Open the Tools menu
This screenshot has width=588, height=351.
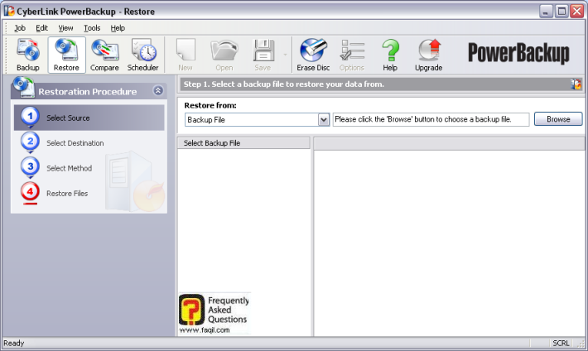(x=92, y=27)
